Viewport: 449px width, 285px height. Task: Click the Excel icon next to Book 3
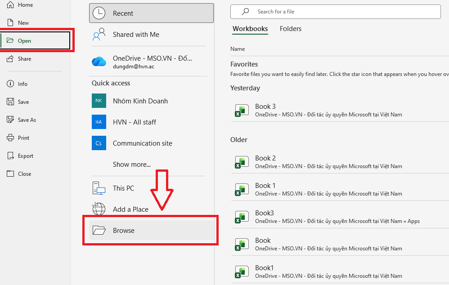point(242,111)
